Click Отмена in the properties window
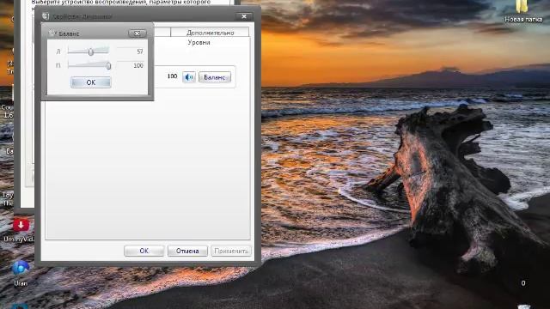This screenshot has height=309, width=550. click(x=187, y=251)
